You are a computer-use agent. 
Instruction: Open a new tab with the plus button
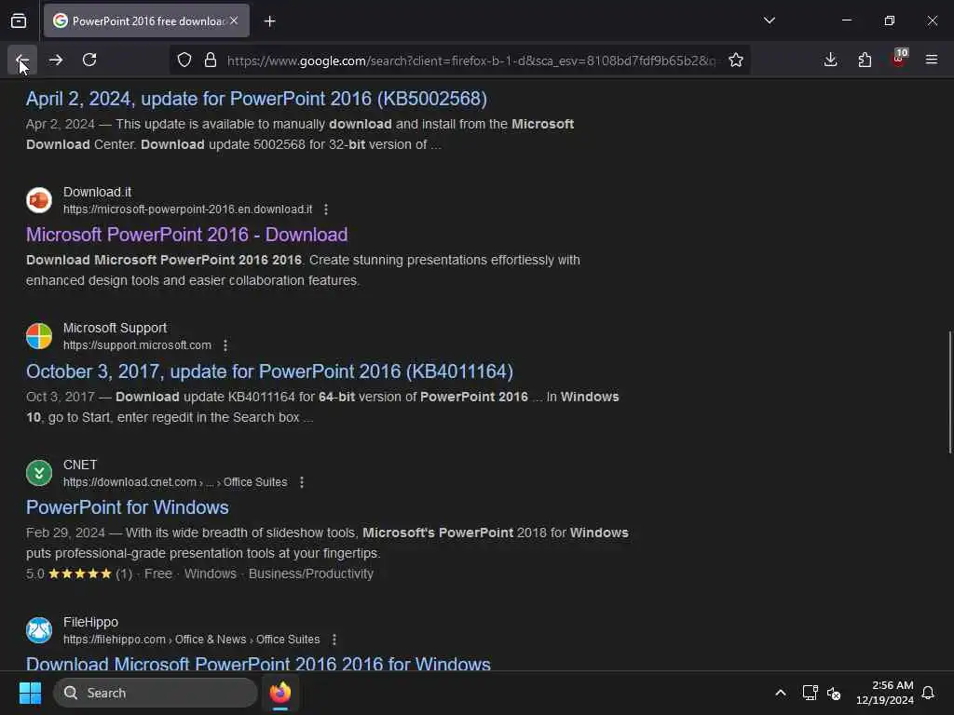(269, 21)
